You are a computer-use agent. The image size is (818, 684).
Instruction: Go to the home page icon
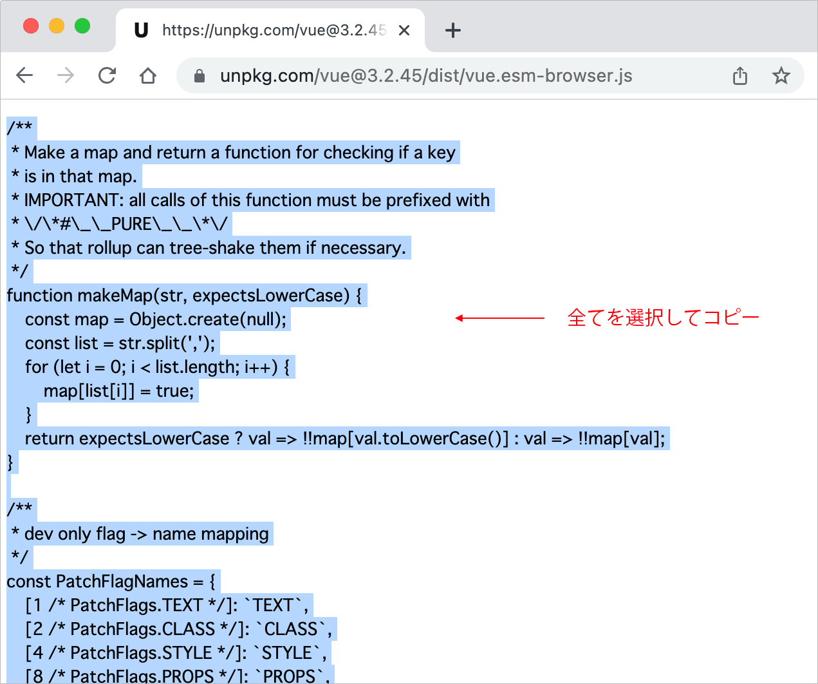pyautogui.click(x=148, y=75)
